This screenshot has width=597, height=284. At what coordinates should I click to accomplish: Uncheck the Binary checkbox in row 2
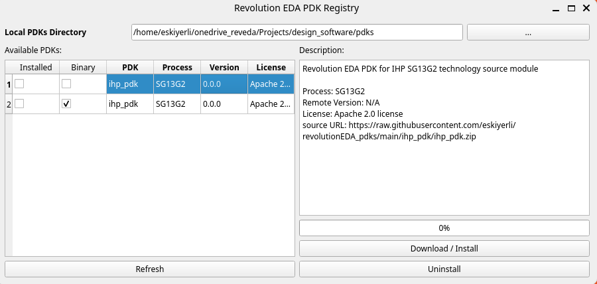(x=66, y=104)
